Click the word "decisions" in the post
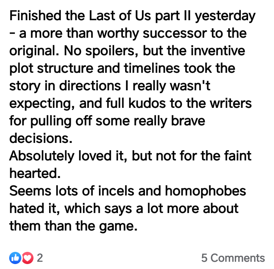 [x=40, y=139]
